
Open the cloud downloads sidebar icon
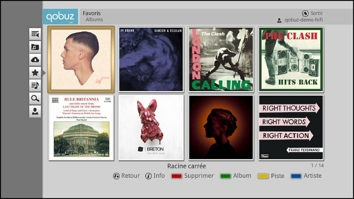(x=35, y=60)
